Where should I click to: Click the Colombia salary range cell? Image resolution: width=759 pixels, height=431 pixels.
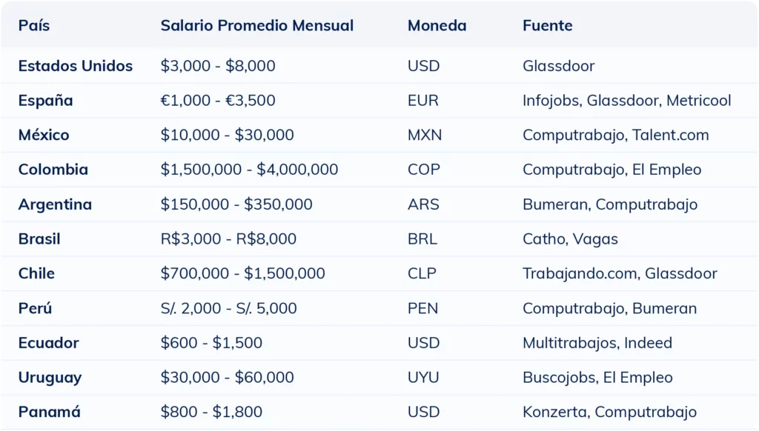[249, 170]
